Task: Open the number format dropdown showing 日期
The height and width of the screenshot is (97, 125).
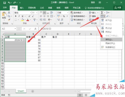Action: click(63, 13)
